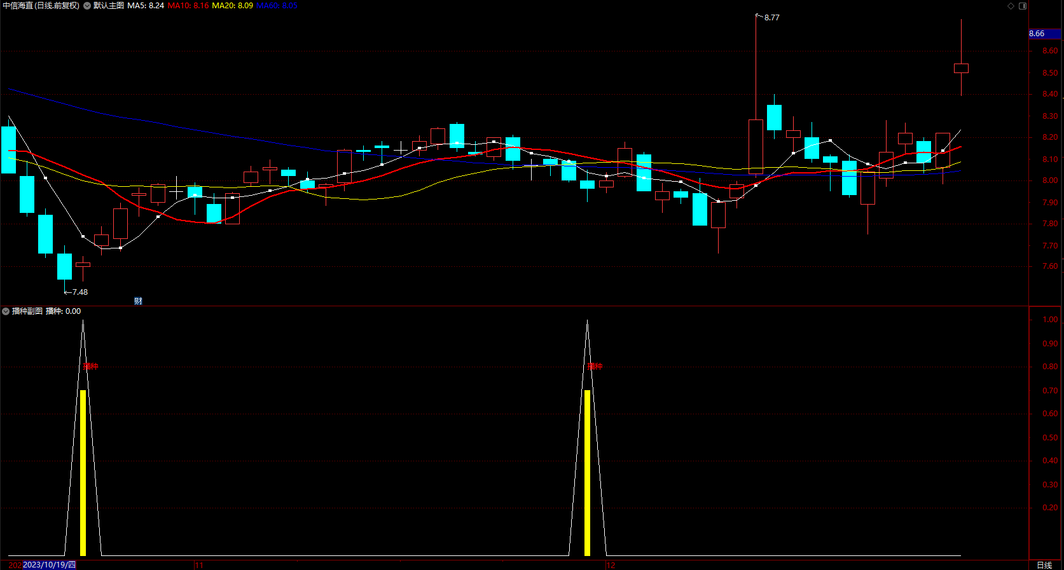Image resolution: width=1064 pixels, height=570 pixels.
Task: Click the lowest cyan candlestick above 7.48
Action: [64, 266]
